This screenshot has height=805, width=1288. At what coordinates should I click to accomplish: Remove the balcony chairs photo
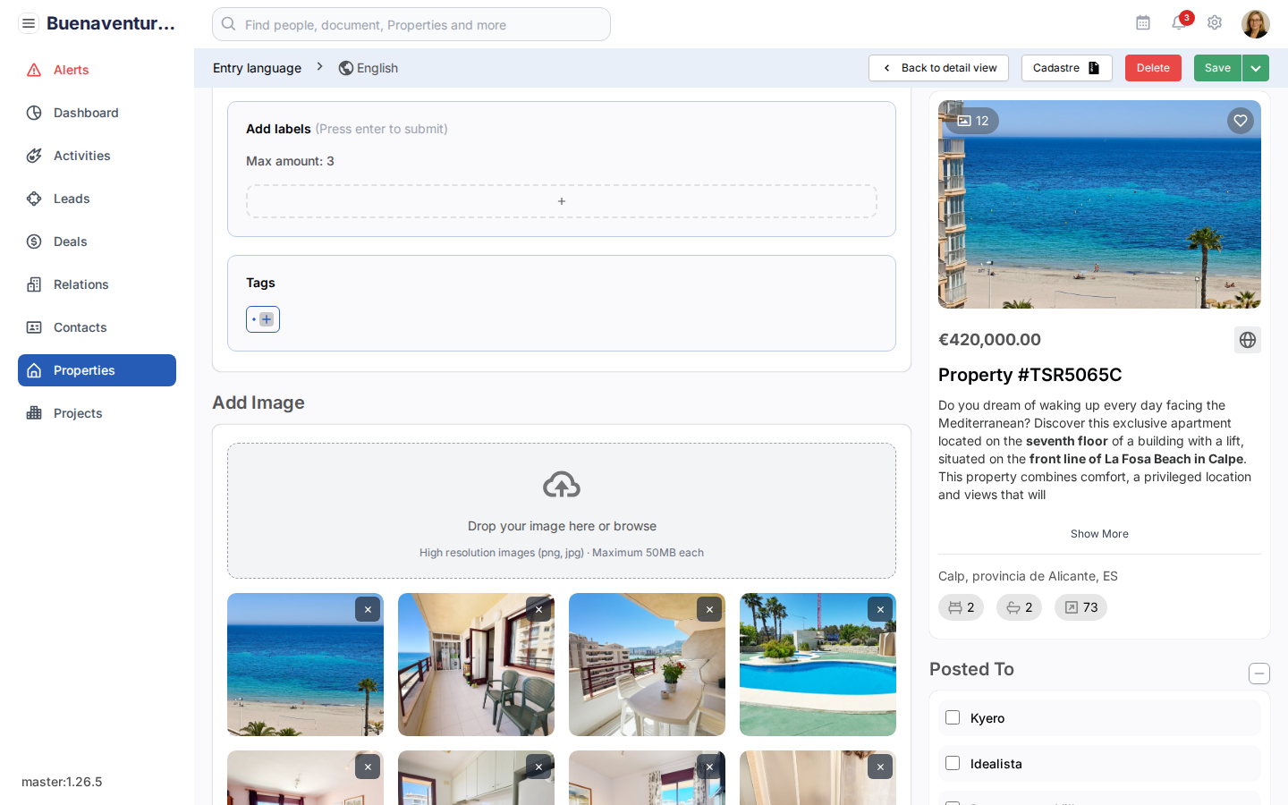tap(538, 609)
